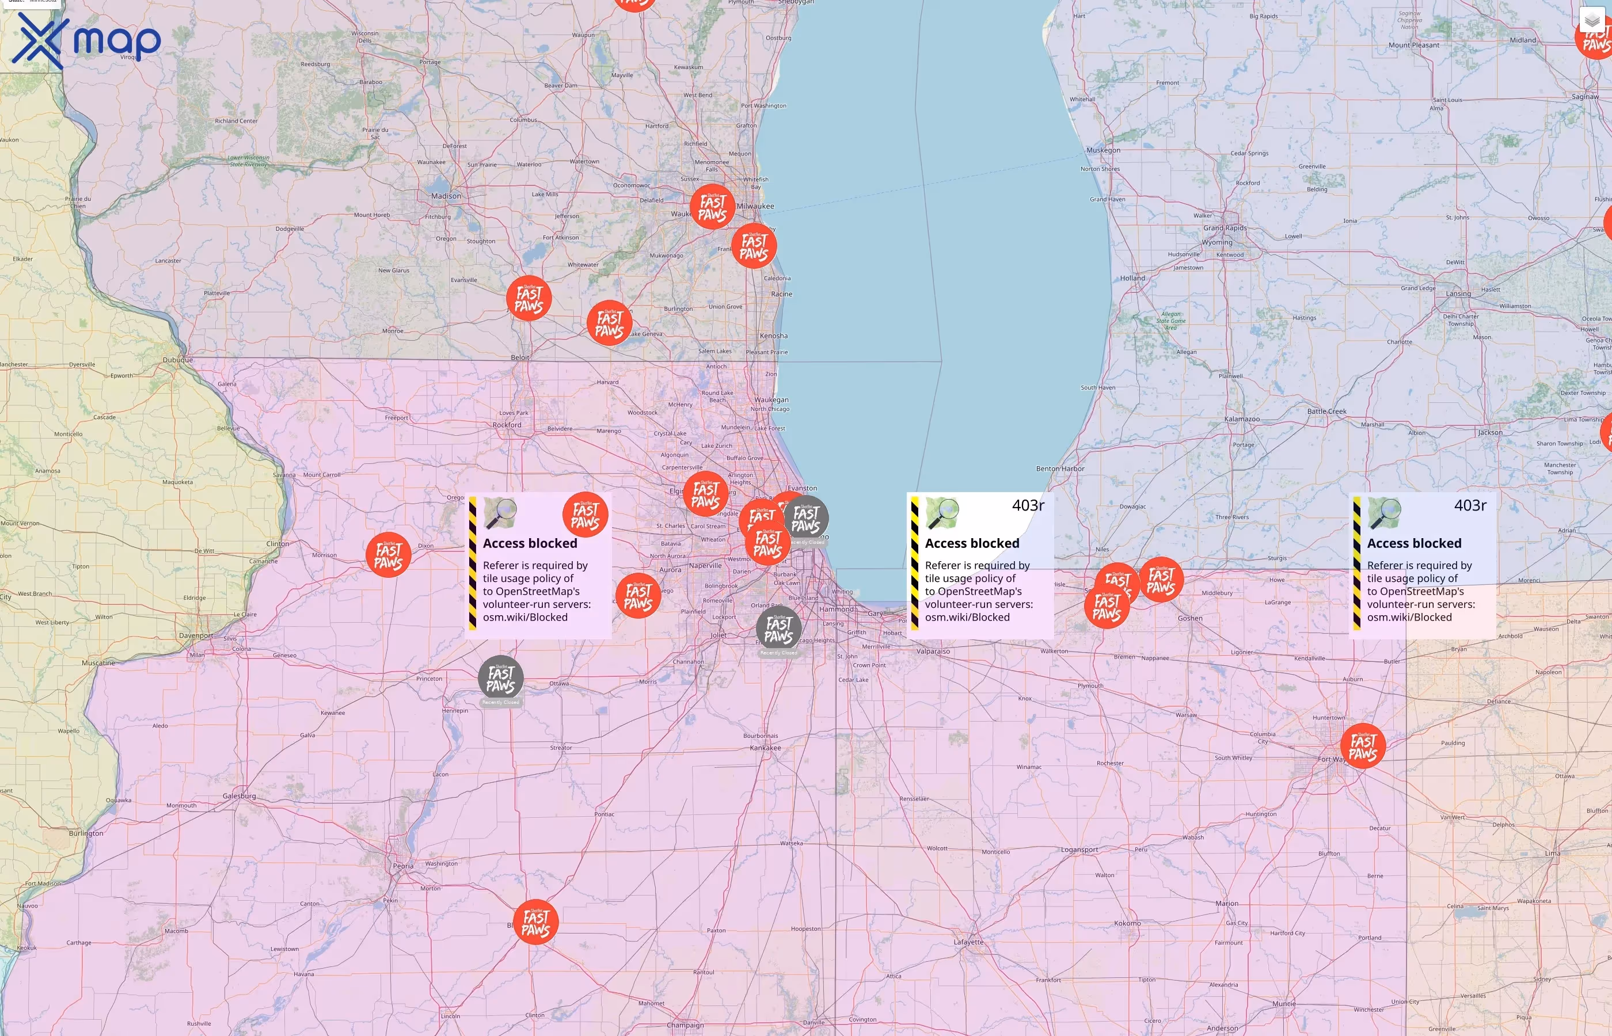This screenshot has width=1612, height=1036.
Task: Open the Fast Paws marker near Westmont
Action: point(767,543)
